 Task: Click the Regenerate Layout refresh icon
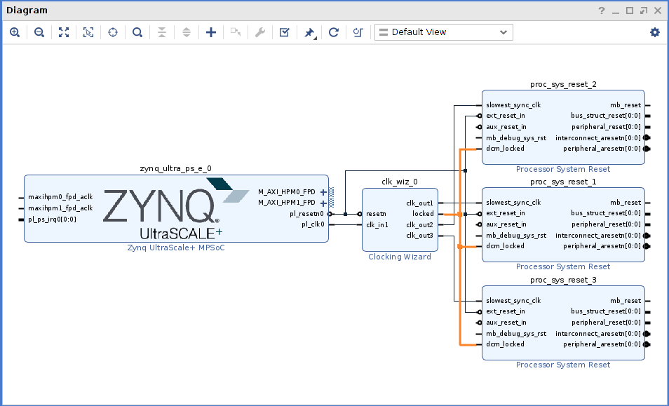[334, 32]
